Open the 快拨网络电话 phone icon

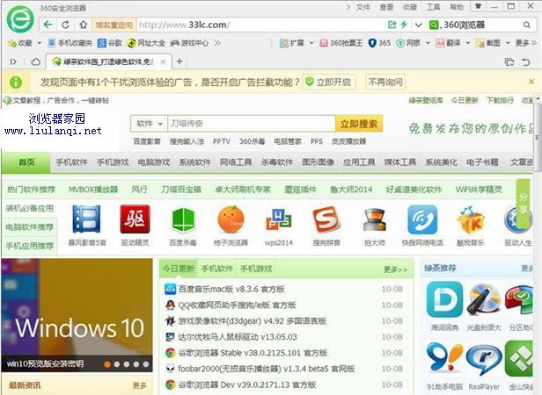pyautogui.click(x=422, y=219)
